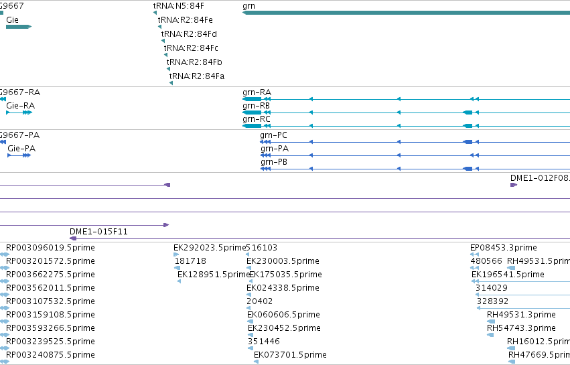Click the 351446 feature label
The height and width of the screenshot is (365, 570).
point(264,342)
